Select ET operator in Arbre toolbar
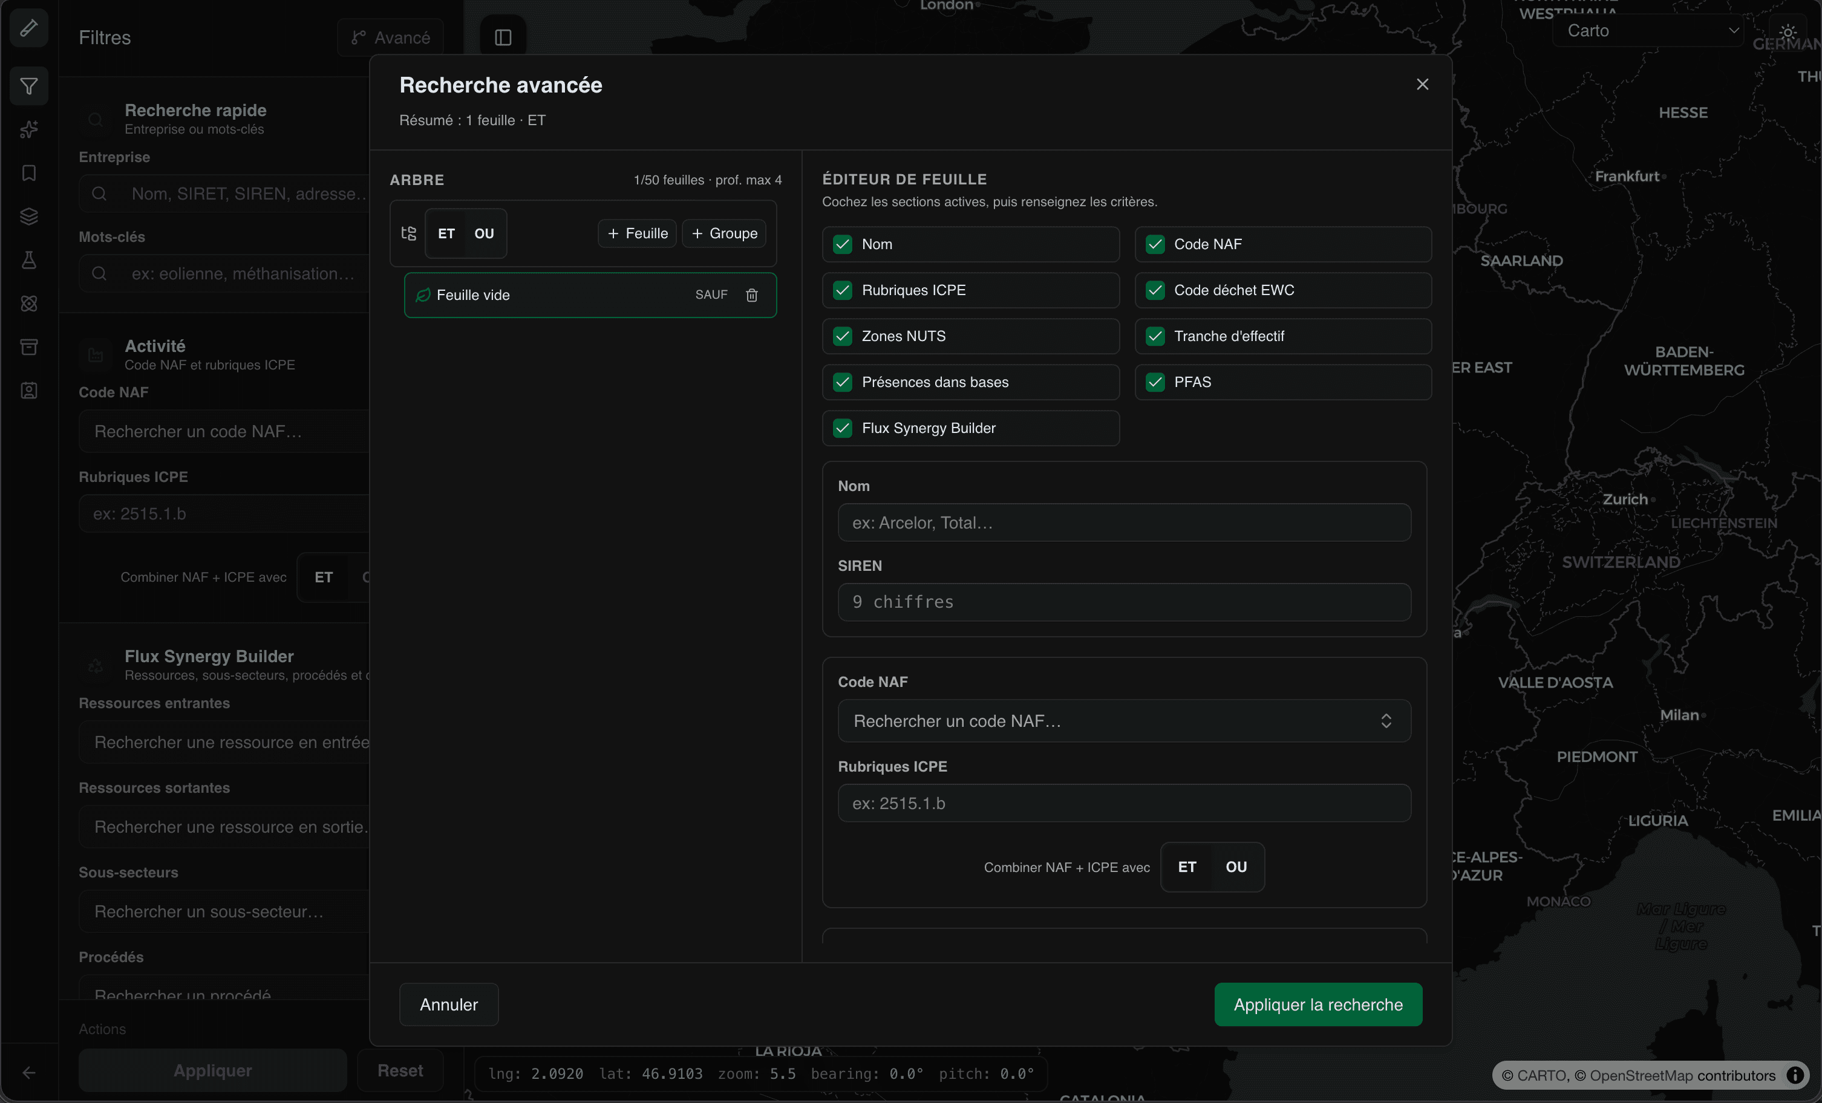The width and height of the screenshot is (1822, 1103). click(x=446, y=233)
